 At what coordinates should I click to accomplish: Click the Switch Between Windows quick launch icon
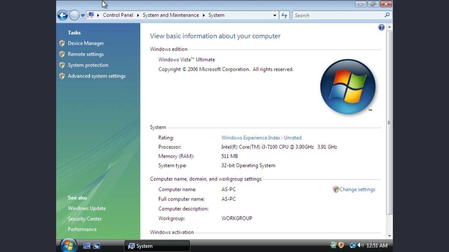[x=97, y=246]
